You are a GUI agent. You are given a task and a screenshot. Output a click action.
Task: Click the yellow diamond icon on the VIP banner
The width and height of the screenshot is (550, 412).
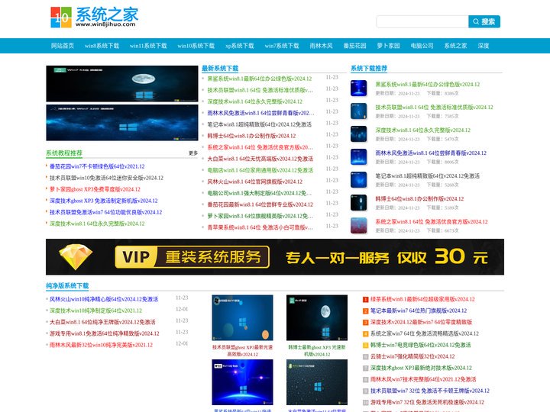(x=76, y=257)
